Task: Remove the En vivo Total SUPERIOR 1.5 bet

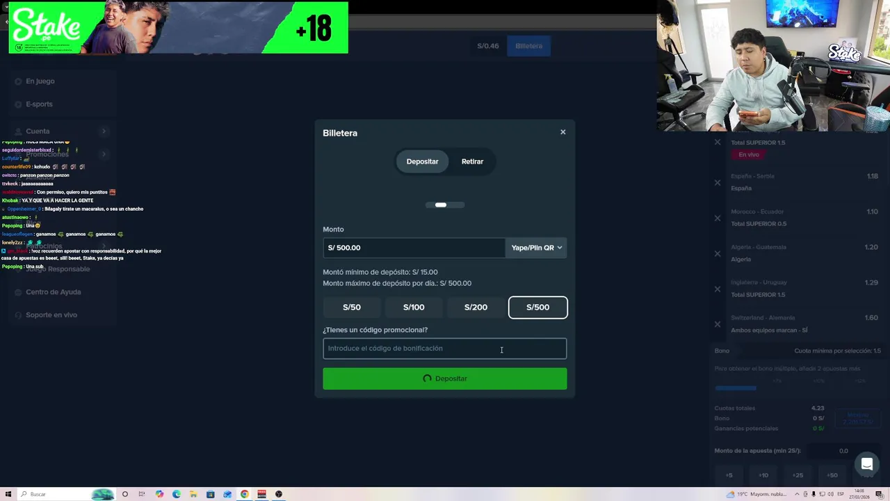Action: pos(718,142)
